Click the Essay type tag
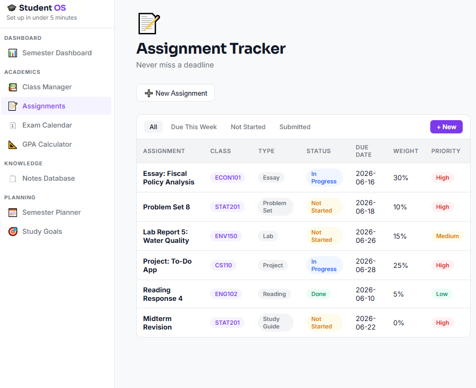Image resolution: width=476 pixels, height=388 pixels. [x=271, y=178]
